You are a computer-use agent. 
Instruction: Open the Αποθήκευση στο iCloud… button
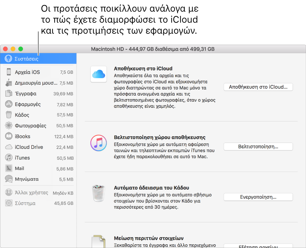(258, 87)
